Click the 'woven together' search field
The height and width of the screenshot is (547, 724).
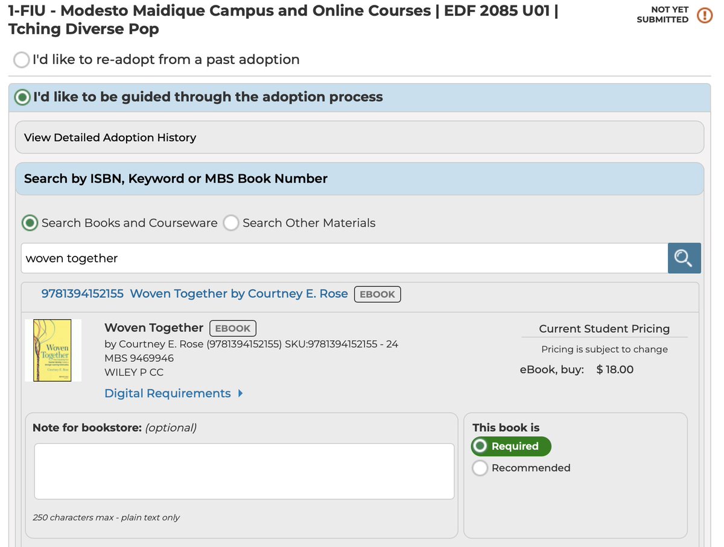tap(345, 258)
